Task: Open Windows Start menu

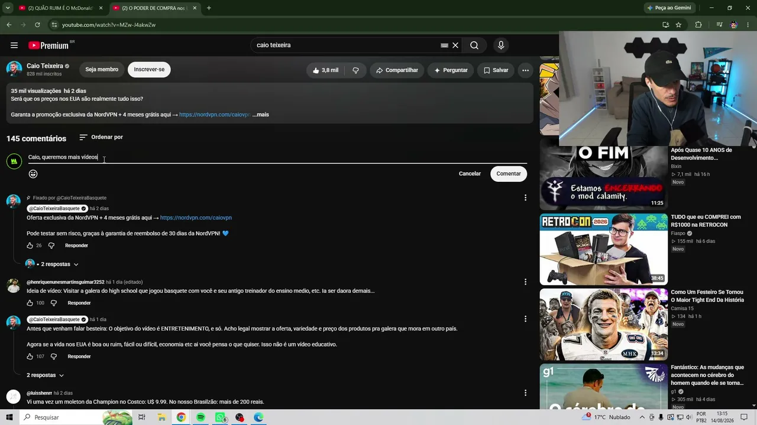Action: click(9, 417)
